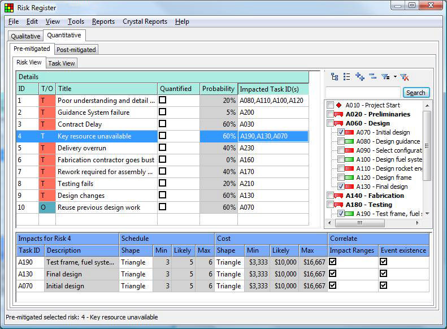The height and width of the screenshot is (329, 447).
Task: Expand all tasks with double-plus icon
Action: 360,77
